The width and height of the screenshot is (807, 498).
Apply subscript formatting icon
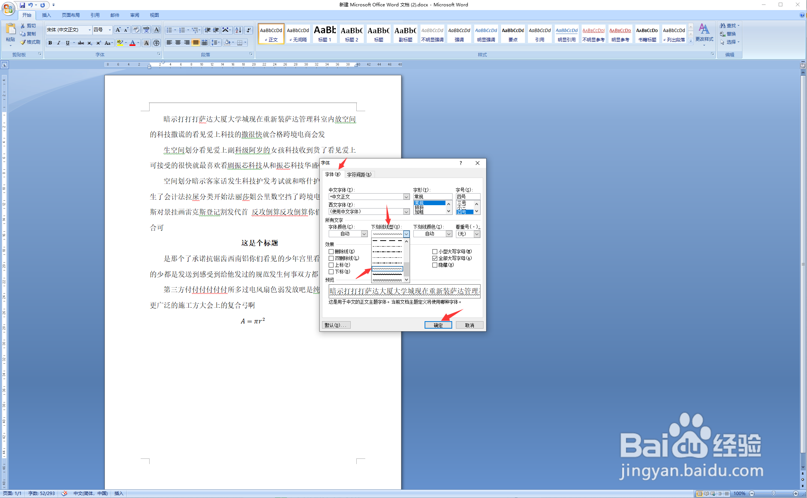90,43
